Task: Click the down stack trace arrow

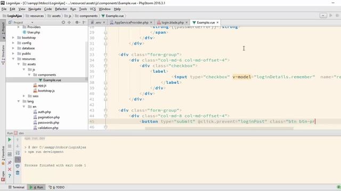Action: coord(18,146)
